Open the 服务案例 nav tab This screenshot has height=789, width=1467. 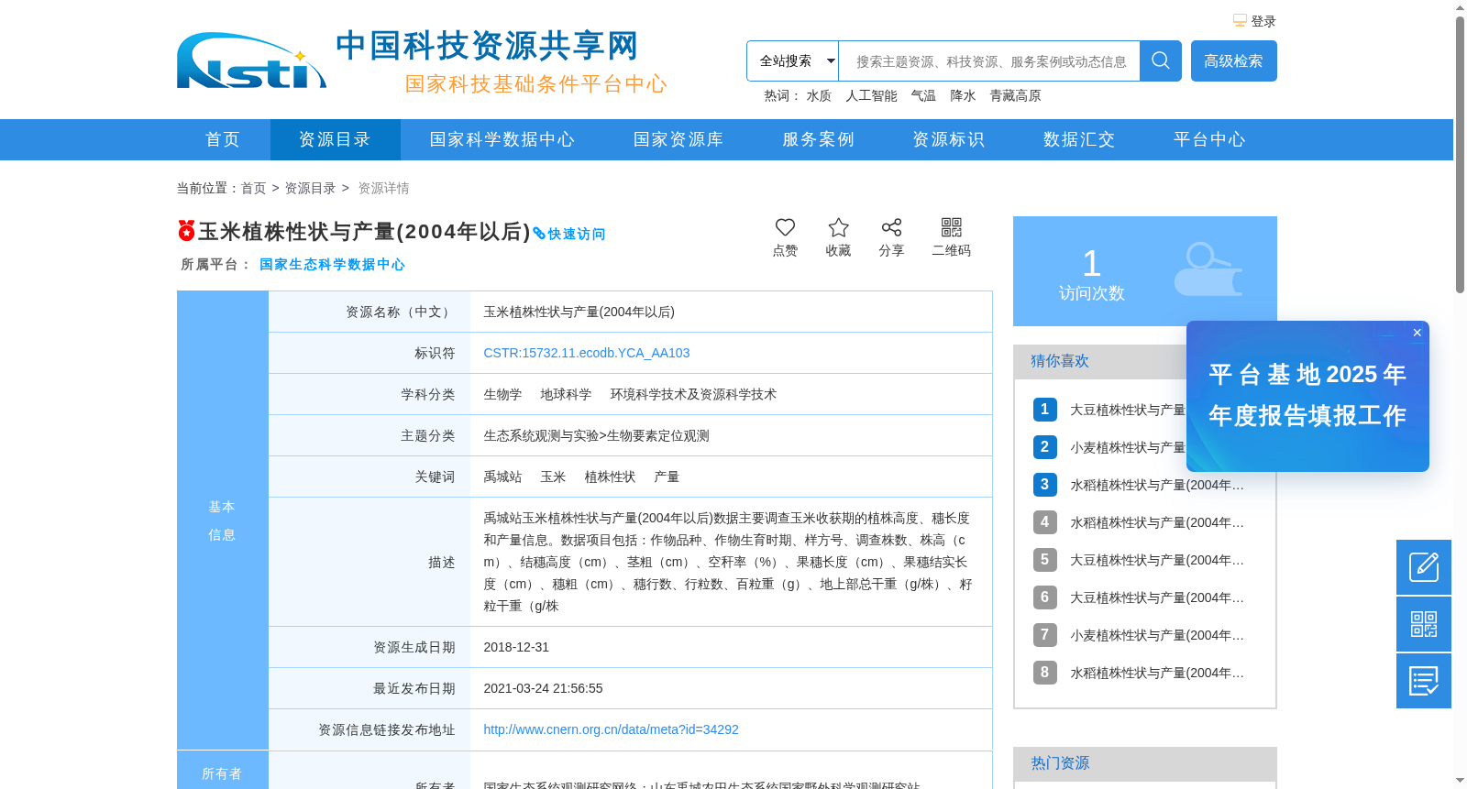pyautogui.click(x=818, y=139)
